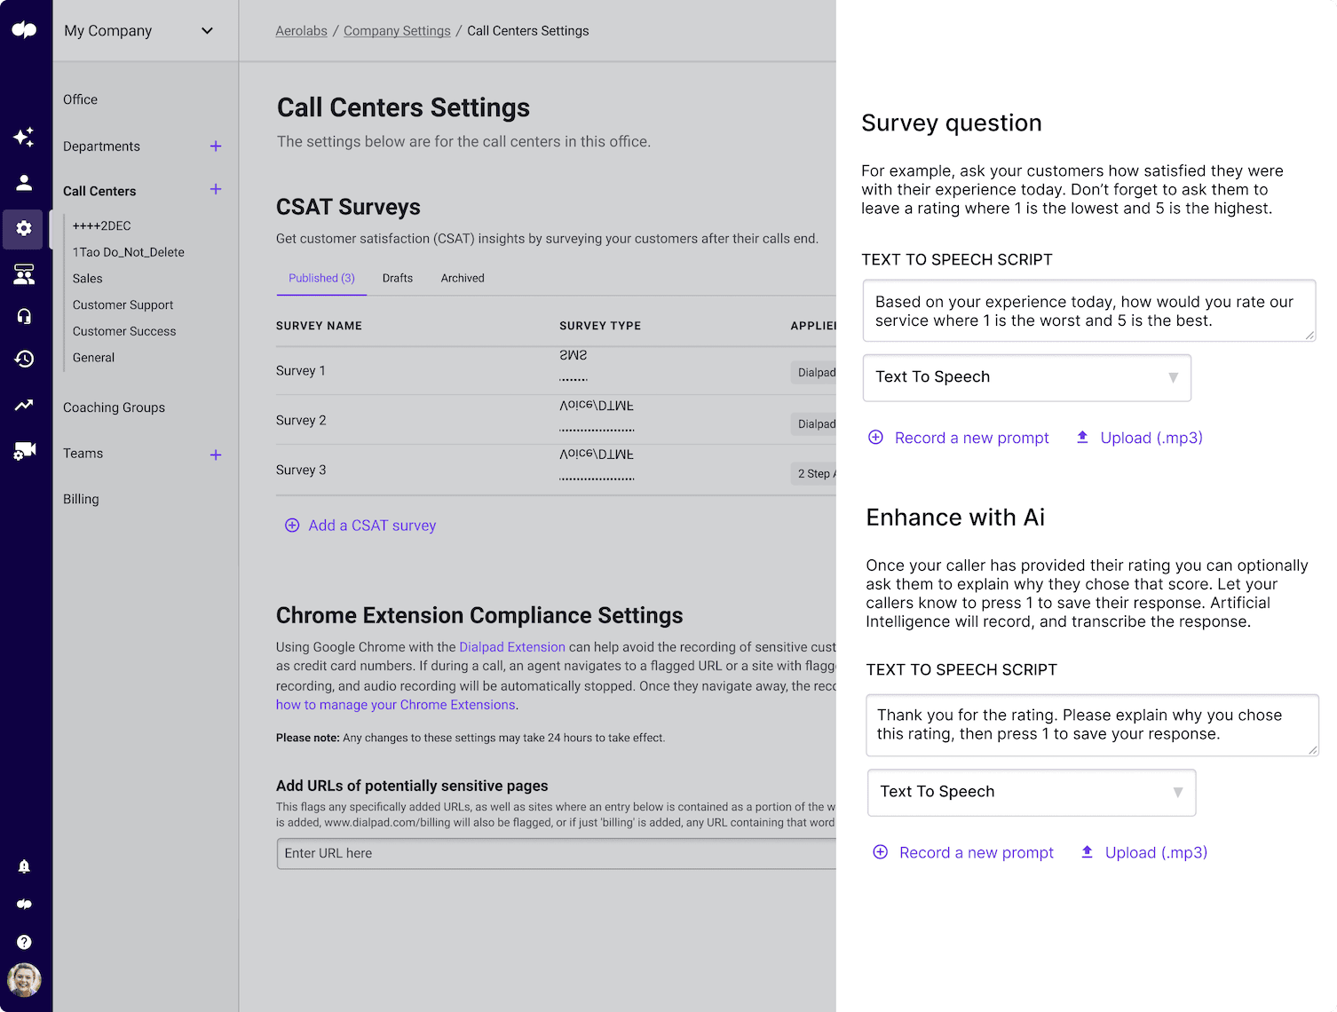Select the ++++2DEC call center
The width and height of the screenshot is (1337, 1012).
coord(101,225)
